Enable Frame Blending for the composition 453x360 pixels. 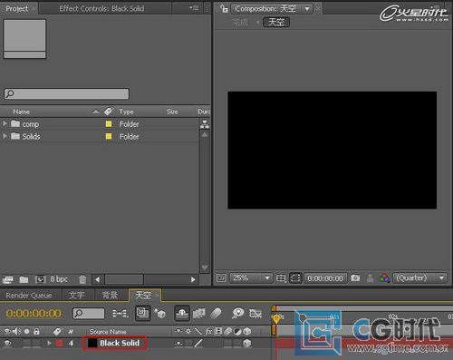pos(199,314)
